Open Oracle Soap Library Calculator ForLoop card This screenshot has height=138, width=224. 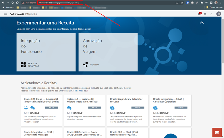[x=128, y=110]
